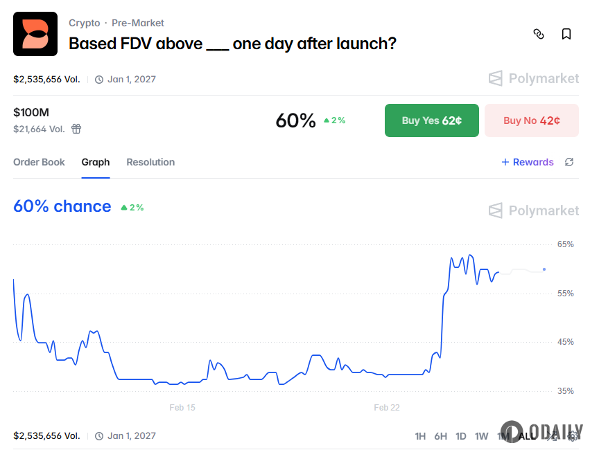
Task: Refresh the graph with the reload icon
Action: [569, 162]
